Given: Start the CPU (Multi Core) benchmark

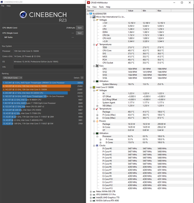Looking at the screenshot, I should 80,28.
